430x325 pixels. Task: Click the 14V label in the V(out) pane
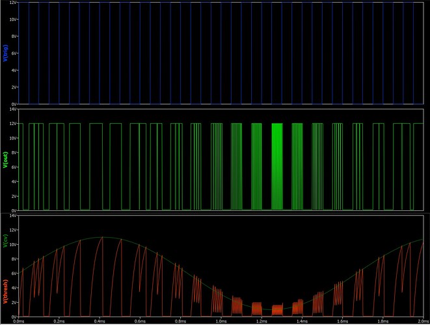[12, 109]
